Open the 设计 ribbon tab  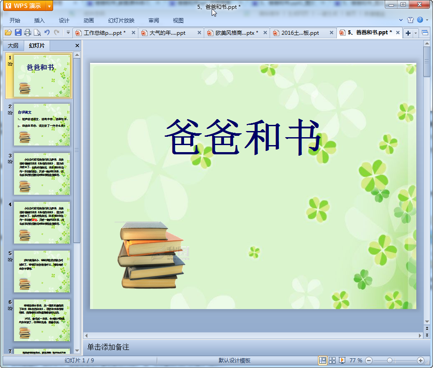[64, 21]
